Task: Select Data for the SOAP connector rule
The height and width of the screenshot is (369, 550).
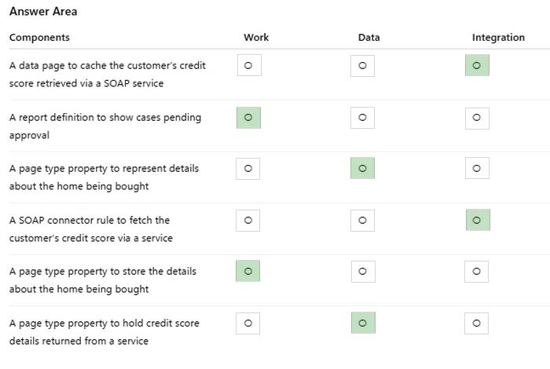Action: 362,221
